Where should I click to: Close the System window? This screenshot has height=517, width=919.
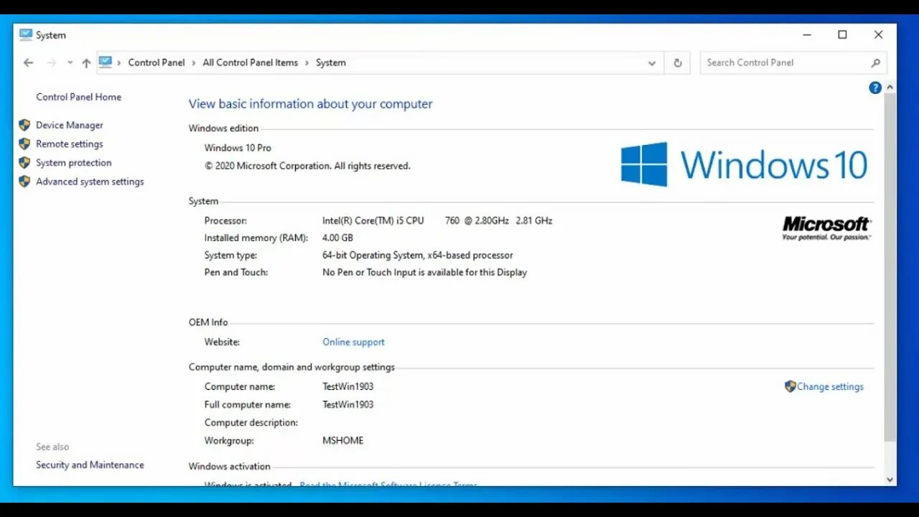pos(878,34)
